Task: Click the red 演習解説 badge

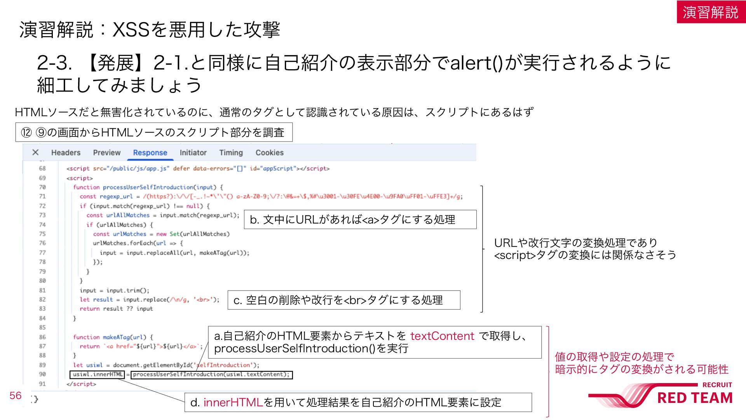Action: pos(711,12)
